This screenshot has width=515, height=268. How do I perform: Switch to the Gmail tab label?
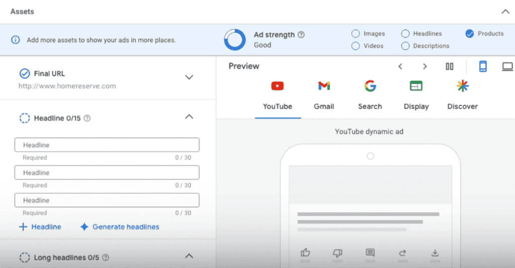[324, 106]
